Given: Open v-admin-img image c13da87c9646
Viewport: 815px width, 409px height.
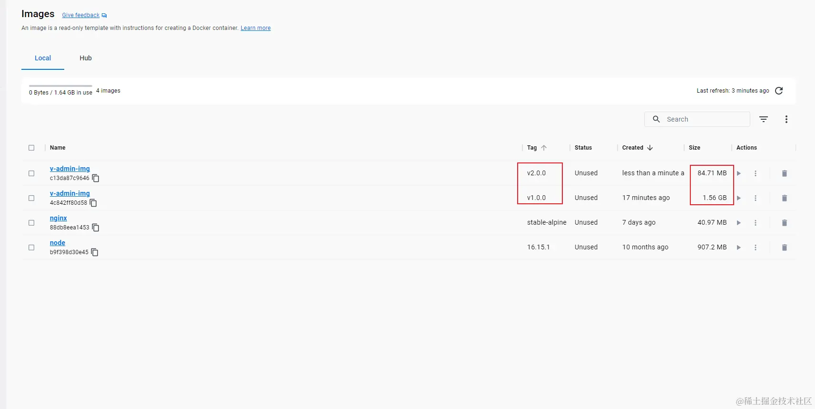Looking at the screenshot, I should pos(70,169).
